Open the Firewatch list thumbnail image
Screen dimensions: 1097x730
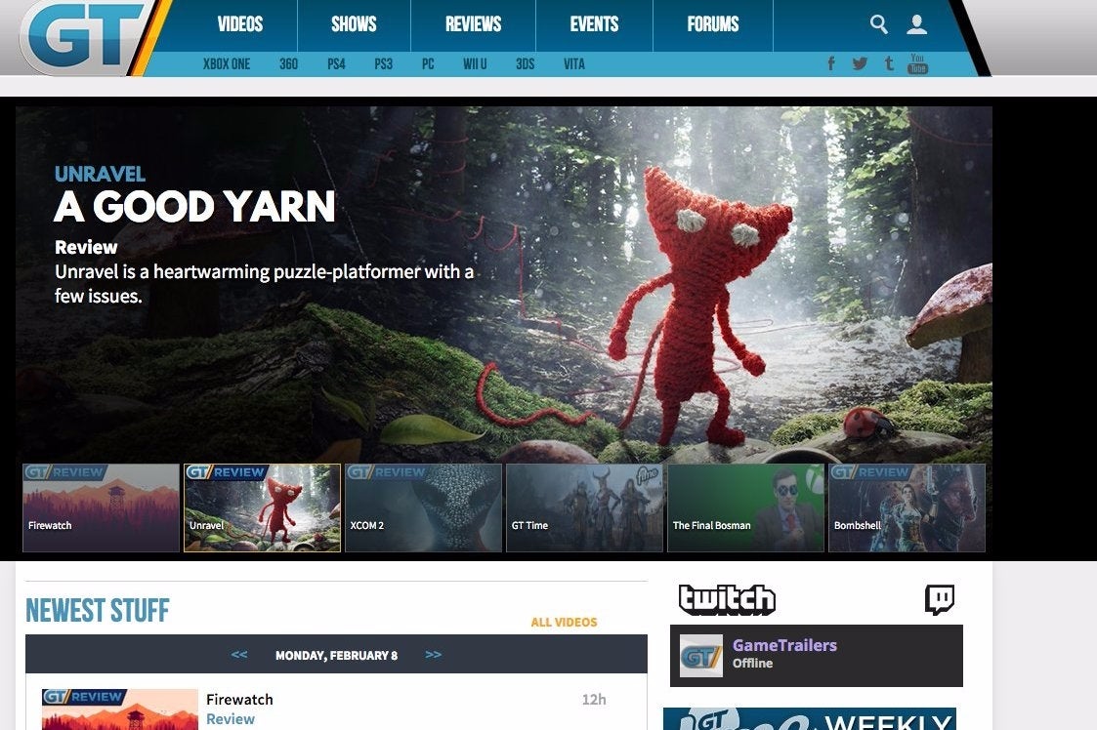coord(119,710)
